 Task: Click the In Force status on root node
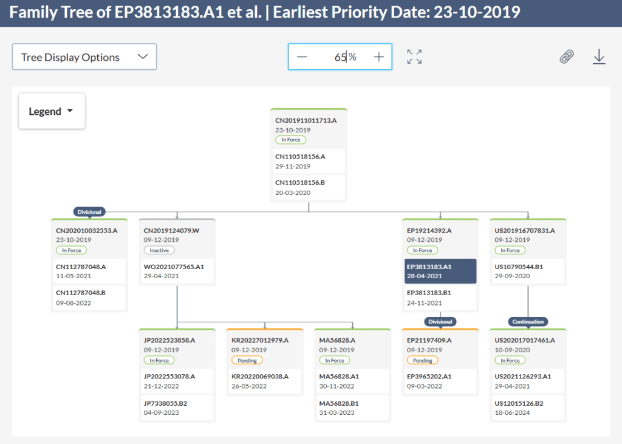pos(290,139)
